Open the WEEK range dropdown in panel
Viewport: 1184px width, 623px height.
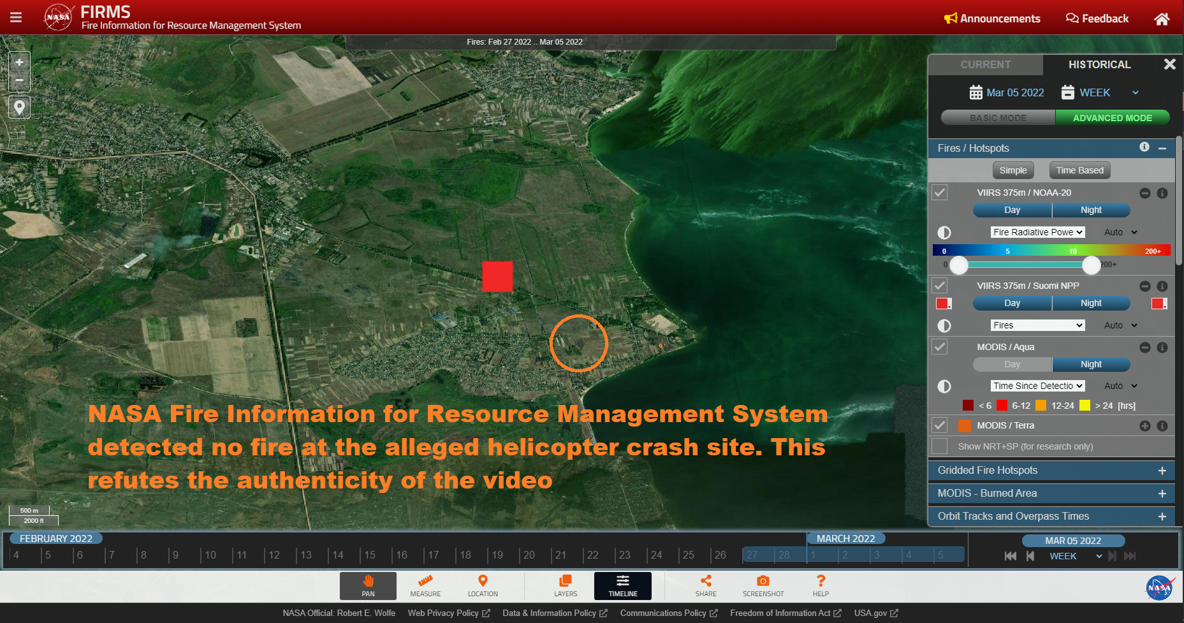pyautogui.click(x=1100, y=92)
